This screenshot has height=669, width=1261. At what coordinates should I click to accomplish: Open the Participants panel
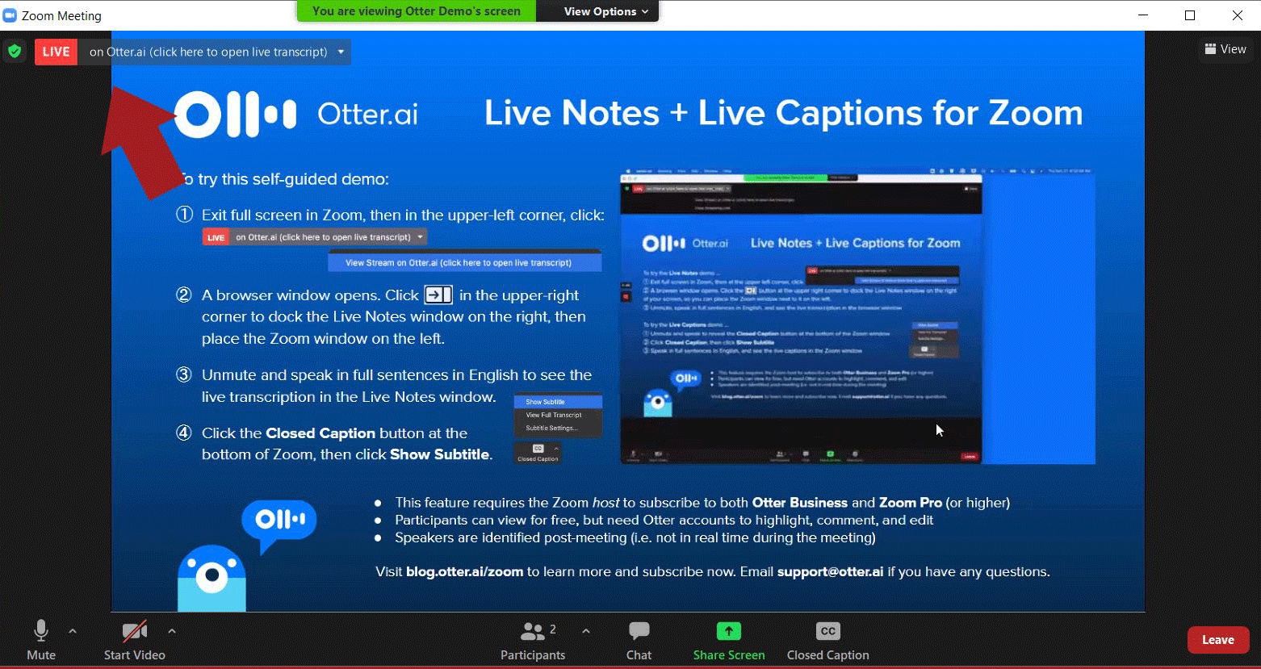533,641
